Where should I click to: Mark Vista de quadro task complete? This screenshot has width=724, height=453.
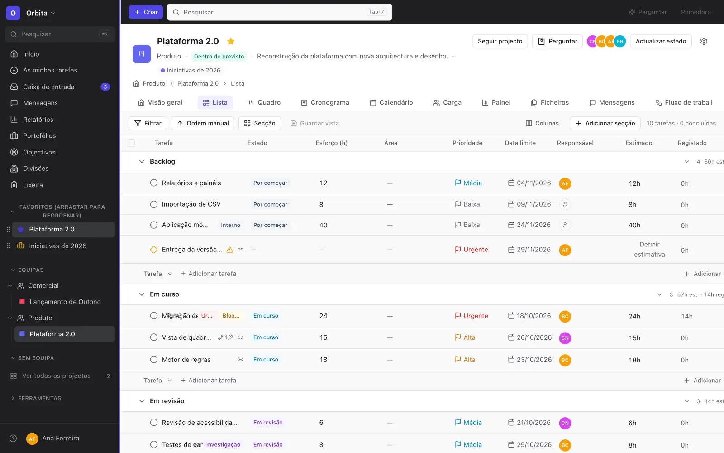pyautogui.click(x=154, y=337)
